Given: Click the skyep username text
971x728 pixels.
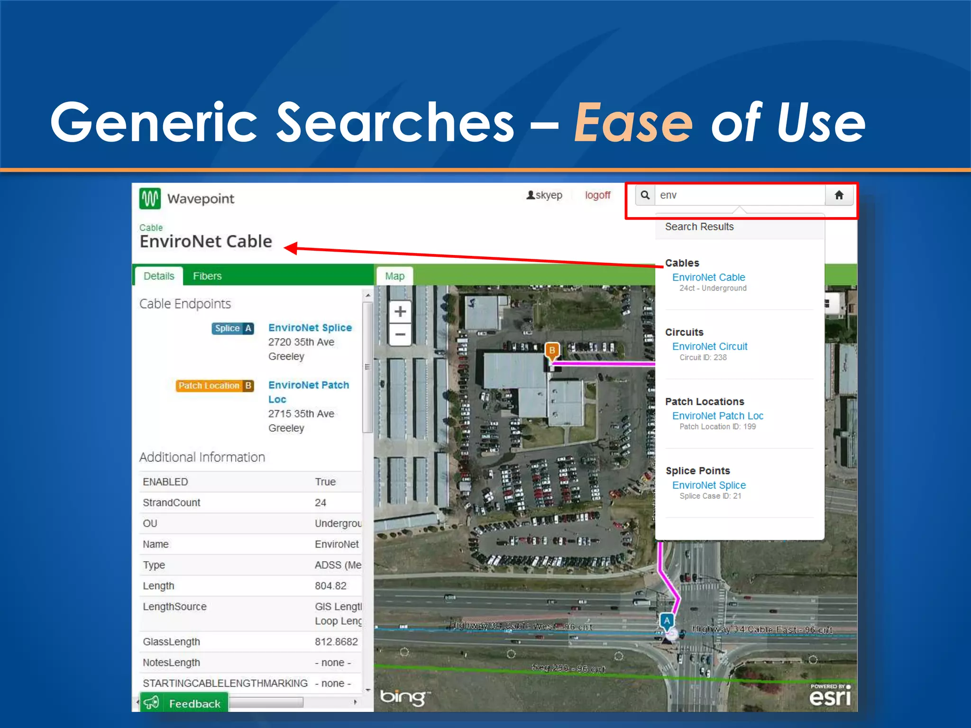Looking at the screenshot, I should [x=549, y=195].
